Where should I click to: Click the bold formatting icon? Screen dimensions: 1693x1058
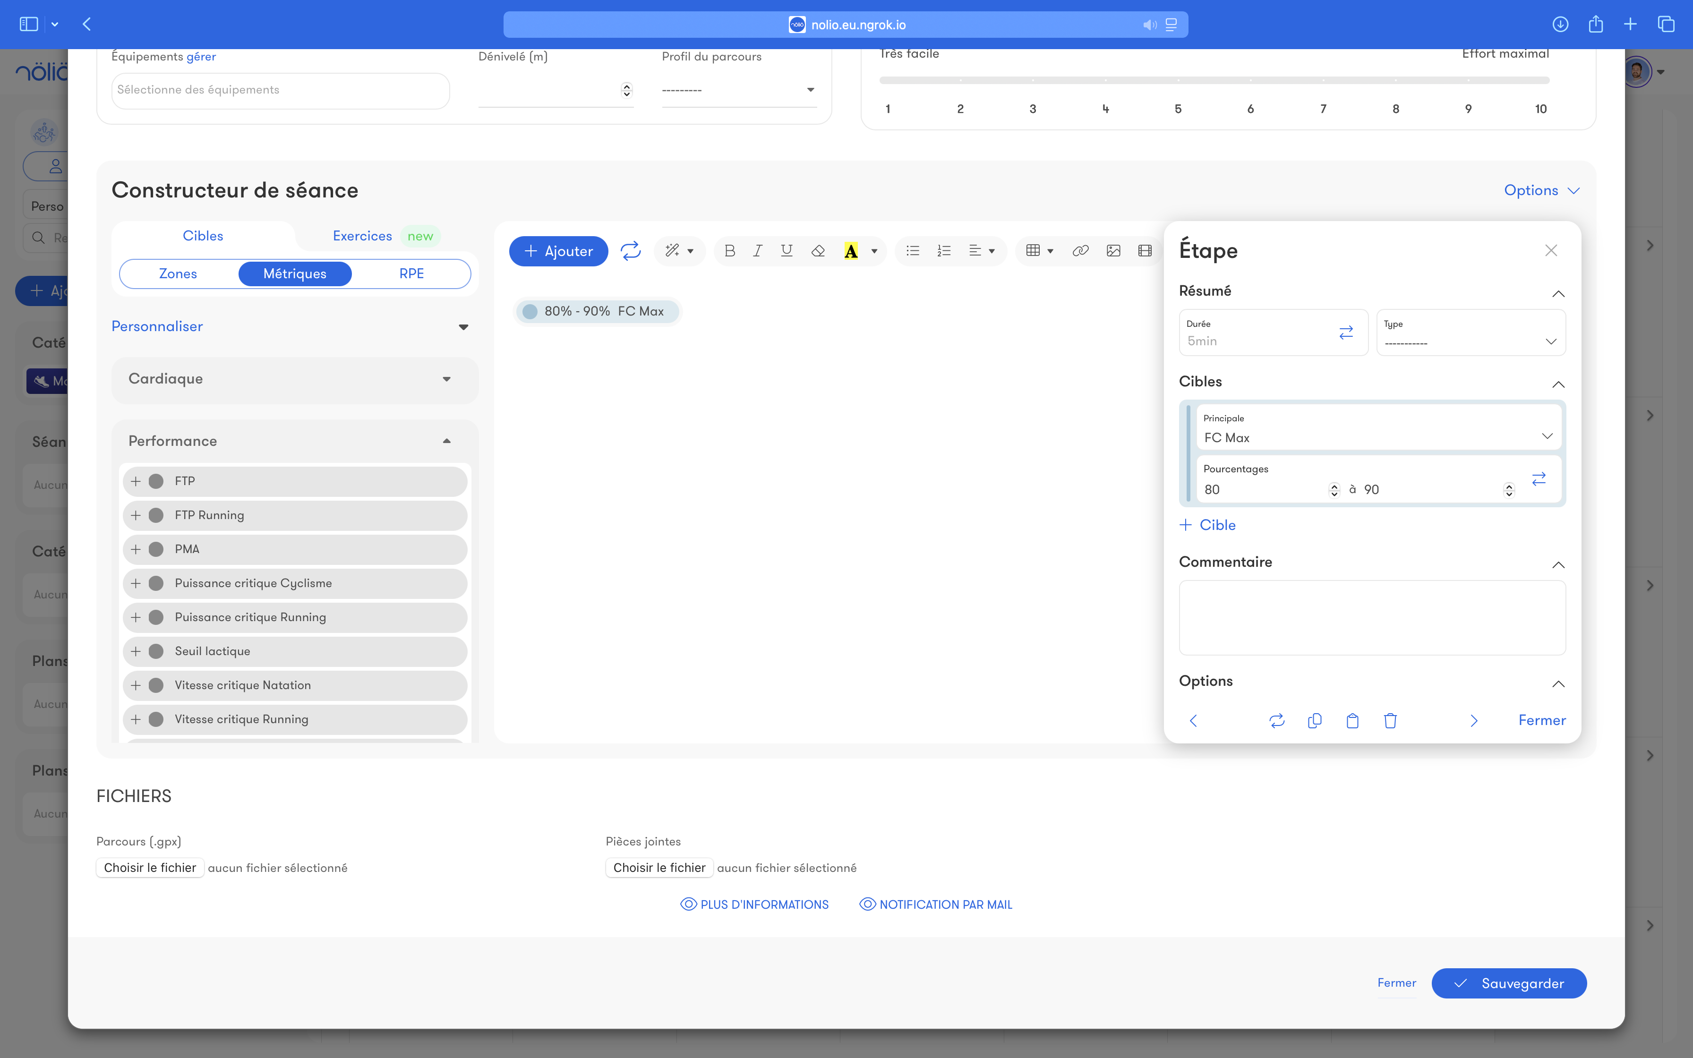730,250
